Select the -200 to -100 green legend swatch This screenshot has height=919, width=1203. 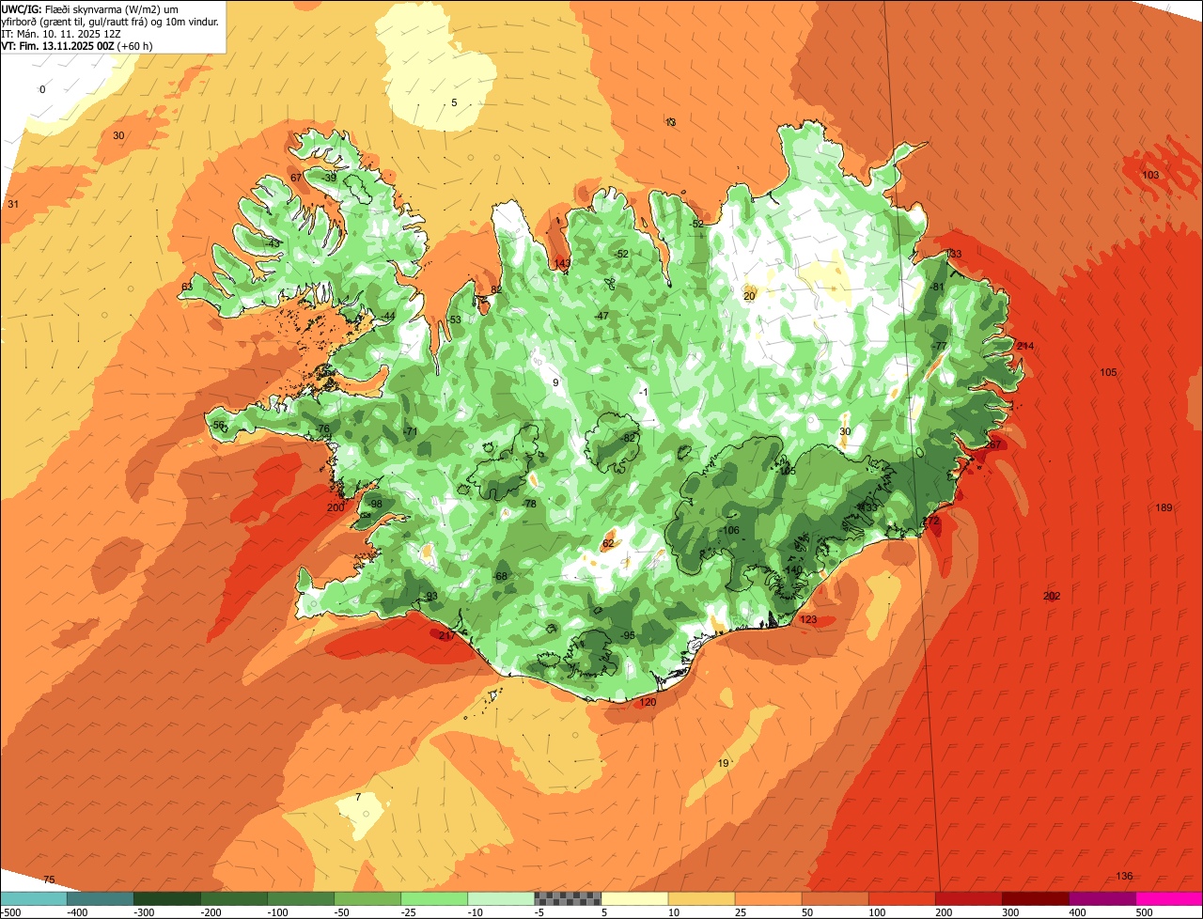point(233,898)
